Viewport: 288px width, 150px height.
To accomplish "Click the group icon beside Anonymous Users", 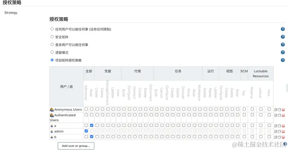I will [51, 110].
